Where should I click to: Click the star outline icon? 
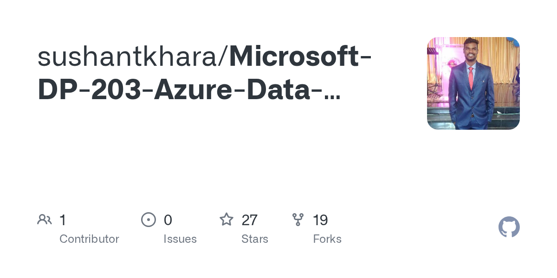click(x=227, y=220)
